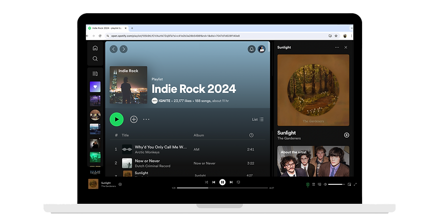
Task: Click the 3:22 duration cell
Action: 251,163
